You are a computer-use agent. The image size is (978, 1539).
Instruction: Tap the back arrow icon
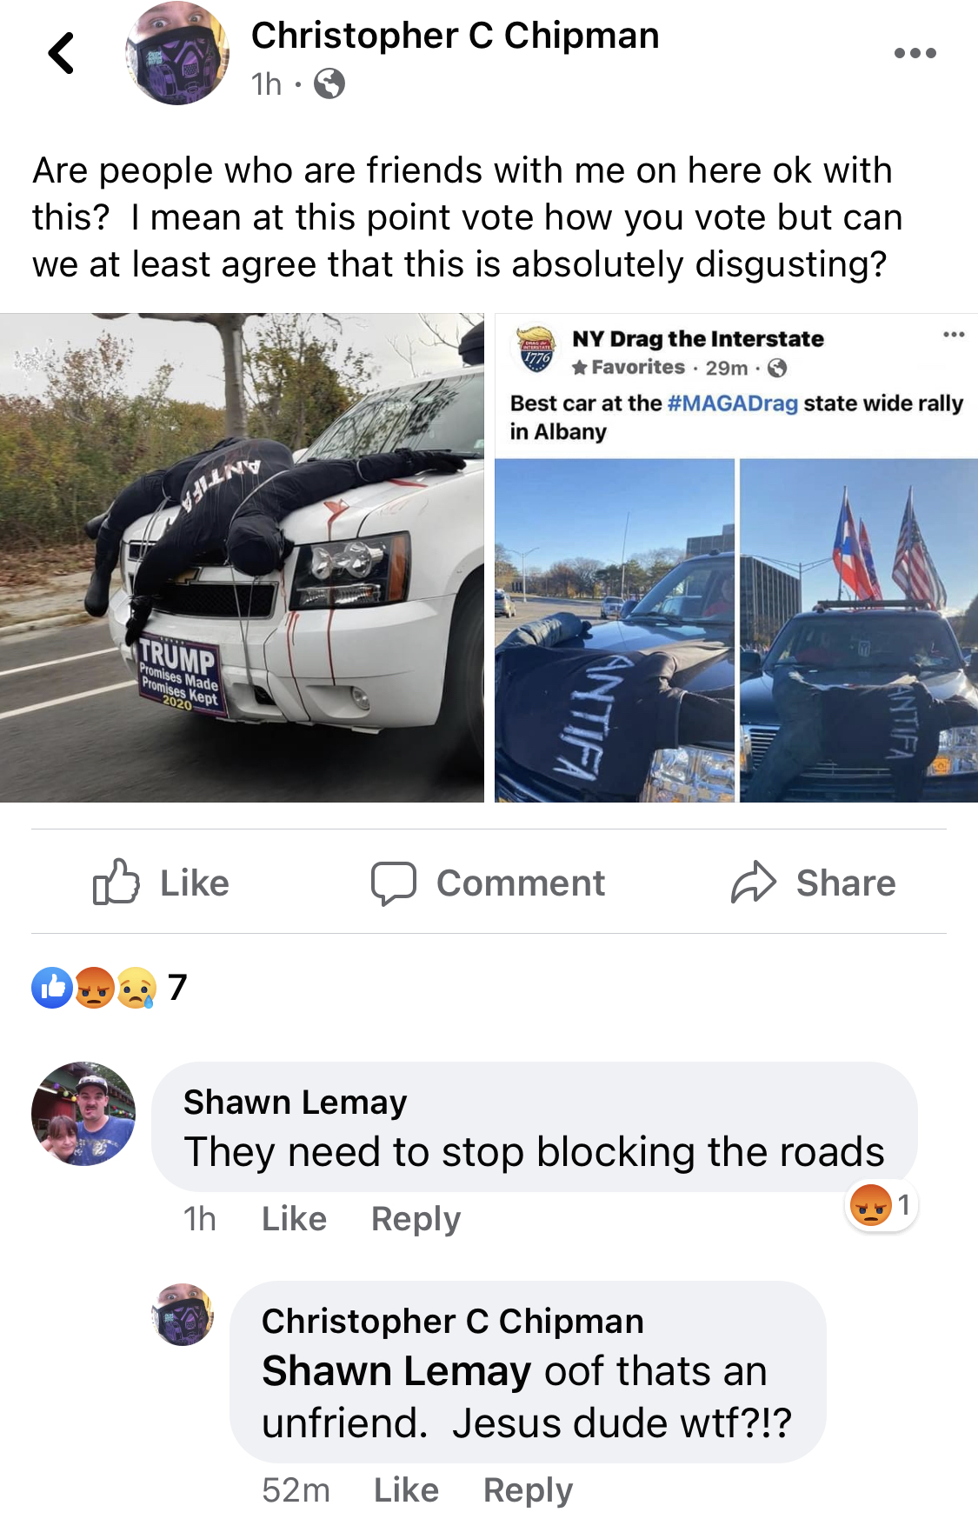click(61, 53)
